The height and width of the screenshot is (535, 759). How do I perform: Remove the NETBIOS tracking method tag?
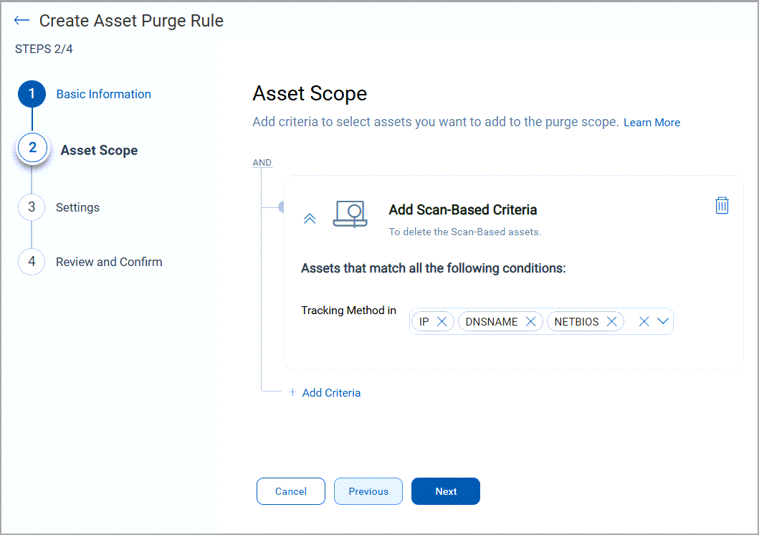tap(611, 321)
